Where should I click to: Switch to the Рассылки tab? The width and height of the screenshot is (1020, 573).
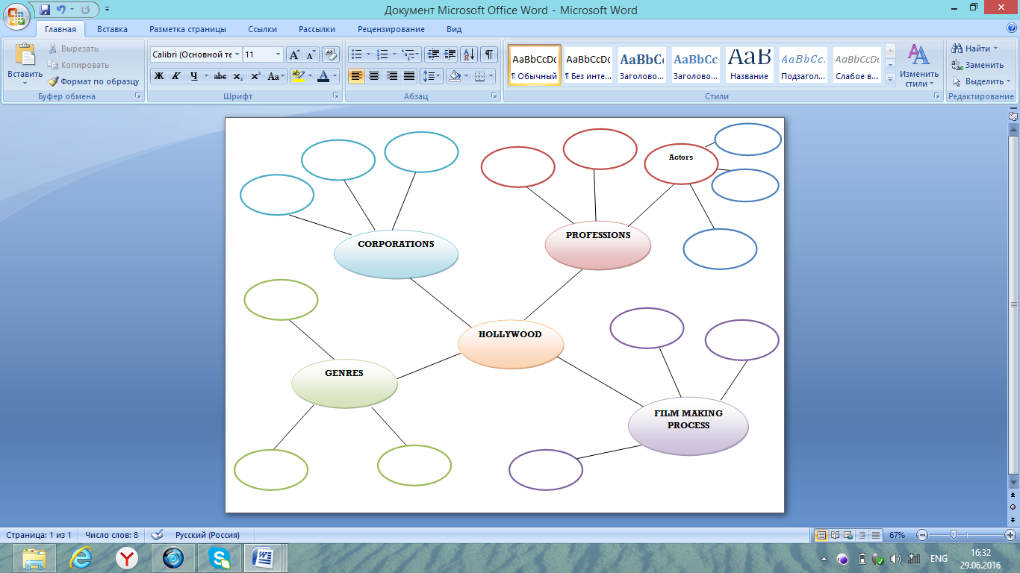coord(317,29)
